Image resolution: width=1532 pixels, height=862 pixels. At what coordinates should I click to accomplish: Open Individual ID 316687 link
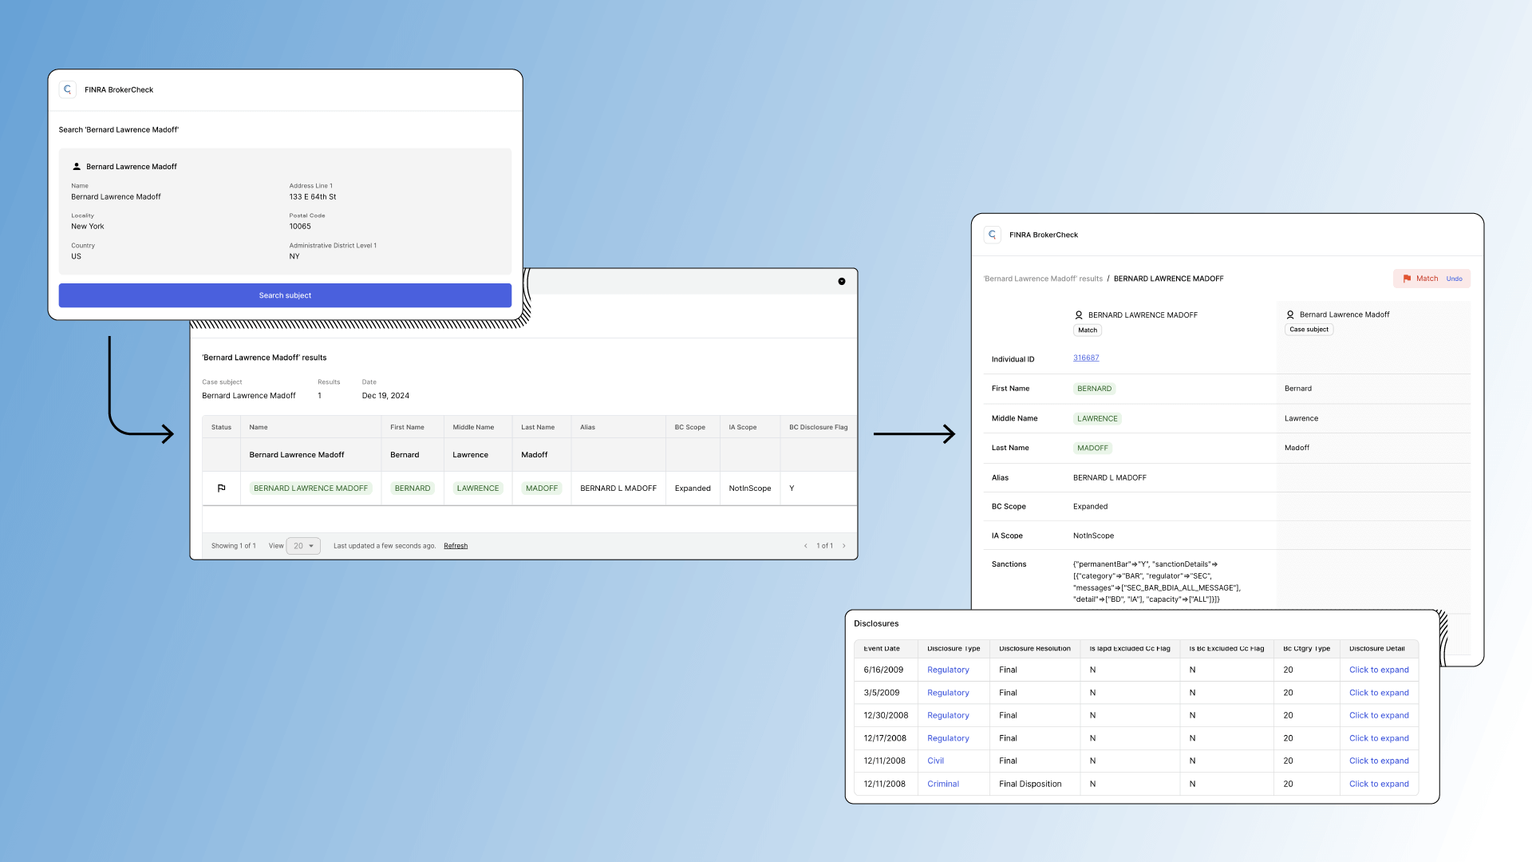click(1086, 358)
